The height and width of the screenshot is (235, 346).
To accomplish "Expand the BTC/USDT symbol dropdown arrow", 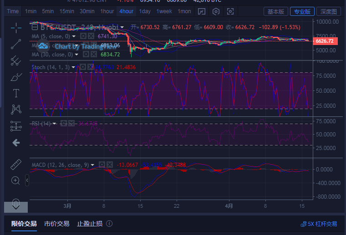I will 122,27.
